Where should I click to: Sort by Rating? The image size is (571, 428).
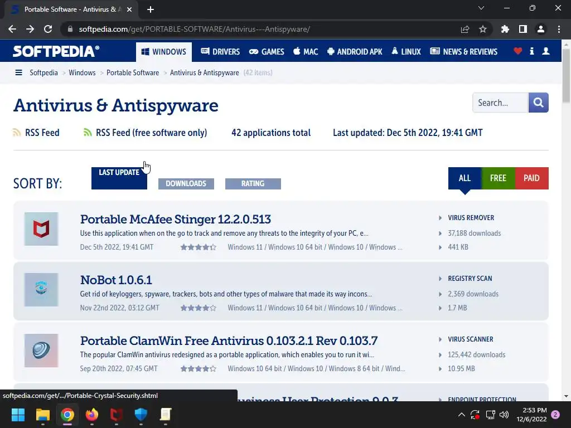253,184
